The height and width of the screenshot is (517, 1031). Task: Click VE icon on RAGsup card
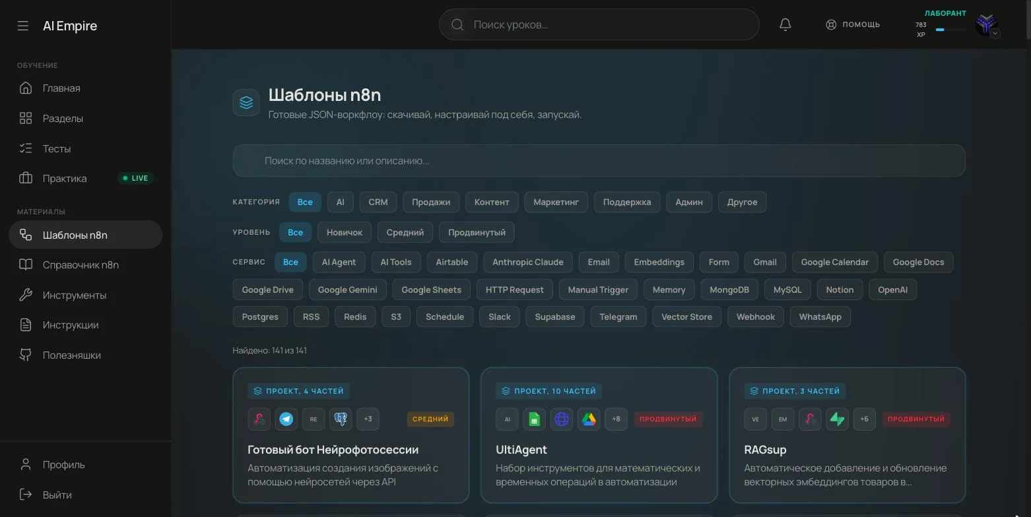pyautogui.click(x=756, y=419)
